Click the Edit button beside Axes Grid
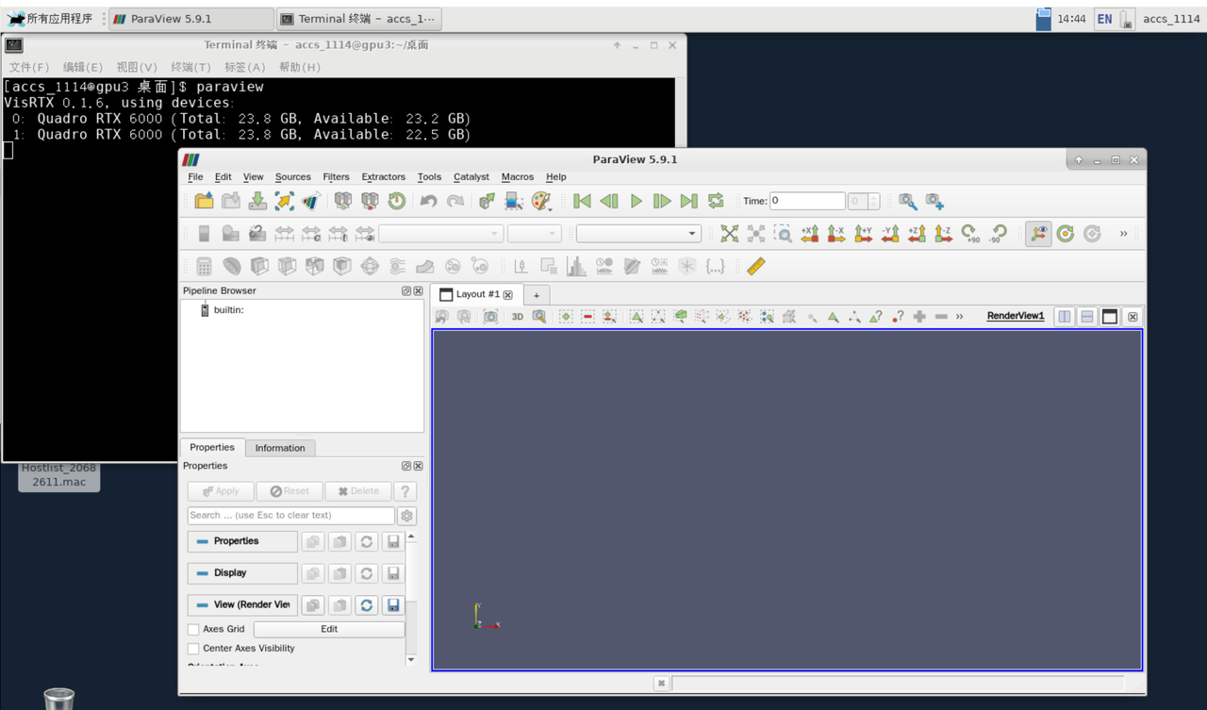1207x710 pixels. click(x=328, y=629)
